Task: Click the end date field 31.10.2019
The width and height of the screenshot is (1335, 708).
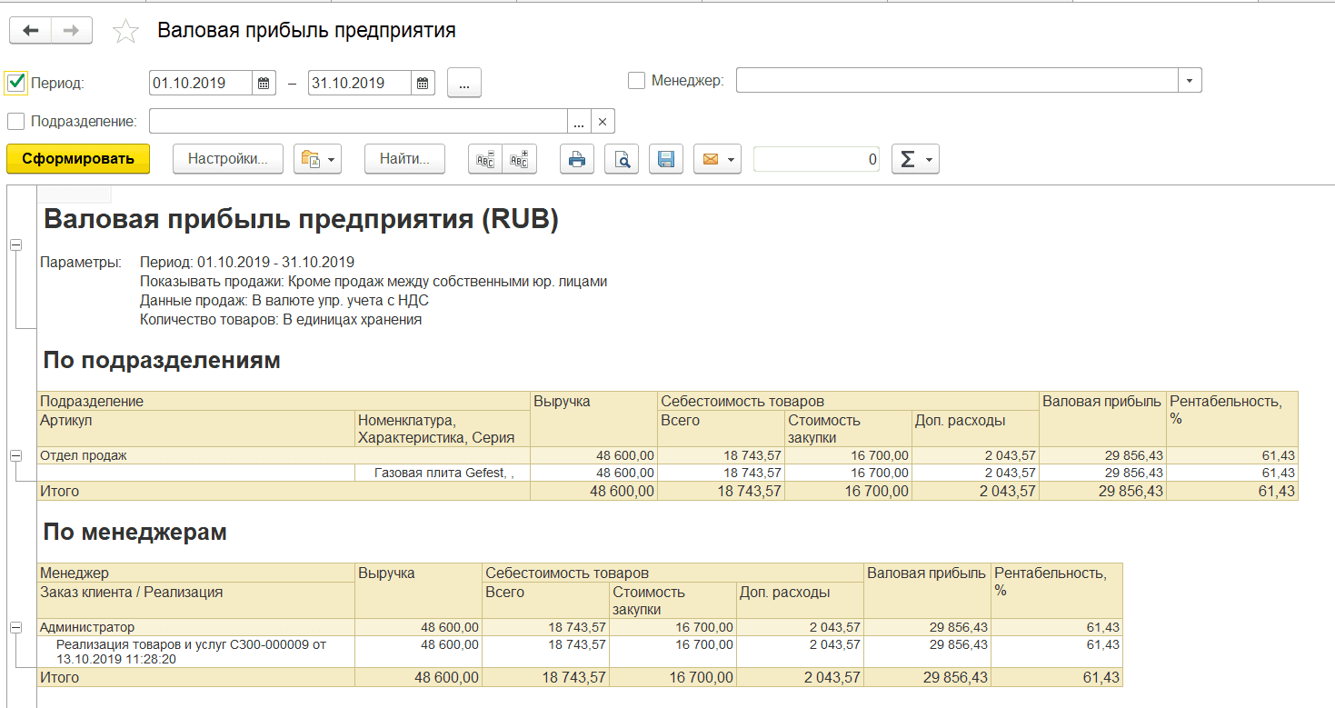Action: click(x=360, y=83)
